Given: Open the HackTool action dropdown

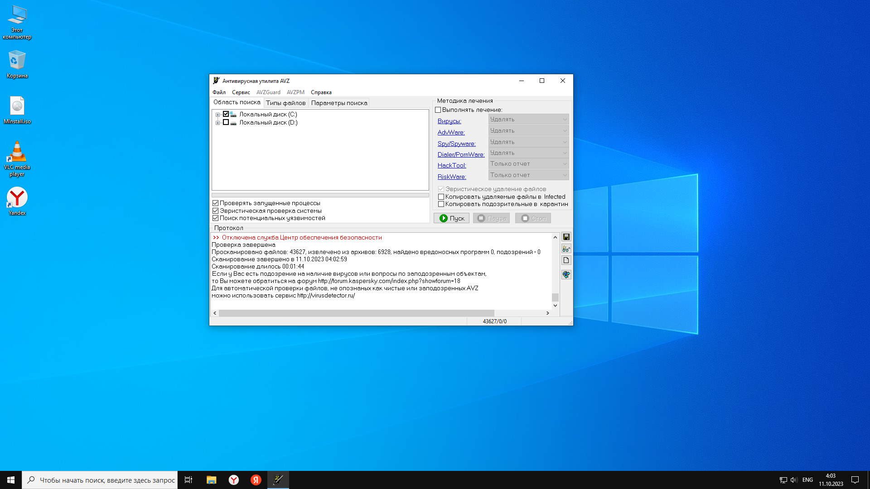Looking at the screenshot, I should (x=528, y=164).
